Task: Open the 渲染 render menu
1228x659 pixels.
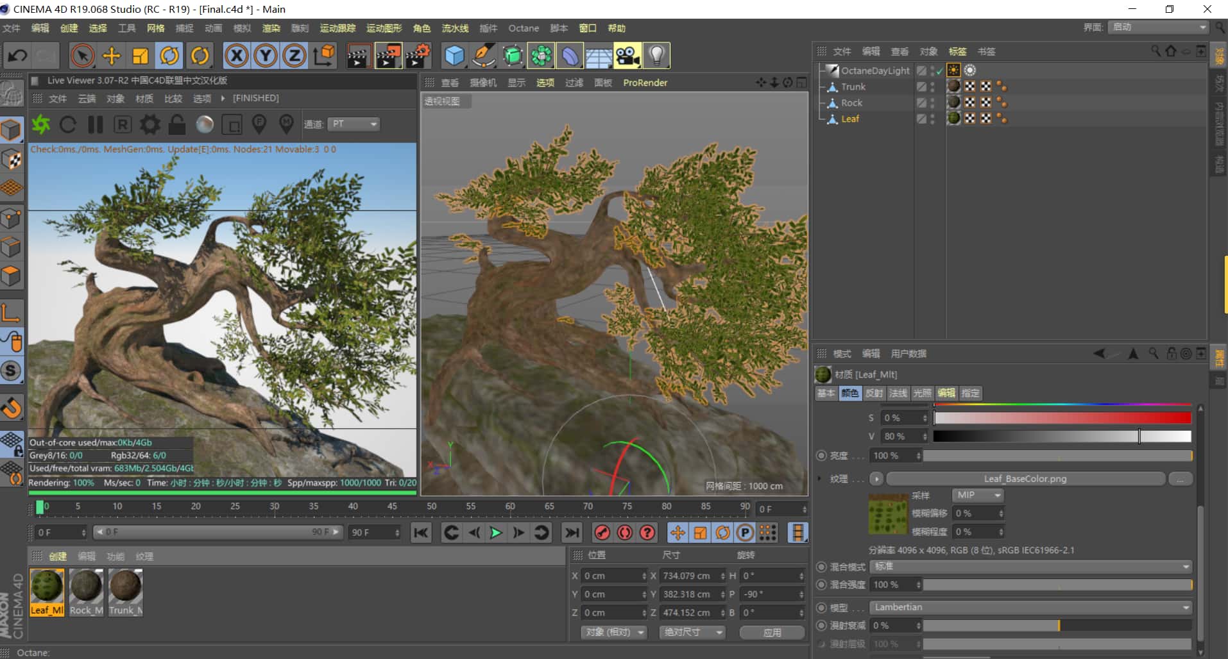Action: point(271,28)
